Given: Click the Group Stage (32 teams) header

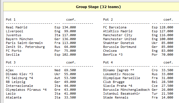Looking at the screenshot, I should click(x=98, y=7).
